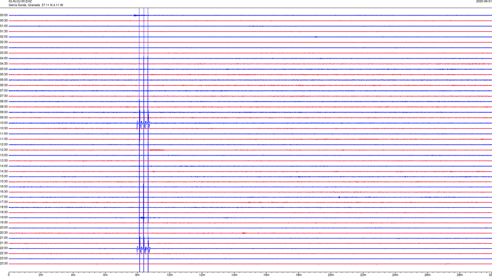Click the 10m tick label on time axis
Screen dimensions: 492x277
click(170, 275)
